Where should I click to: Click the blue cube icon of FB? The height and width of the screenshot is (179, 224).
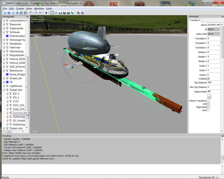point(7,82)
